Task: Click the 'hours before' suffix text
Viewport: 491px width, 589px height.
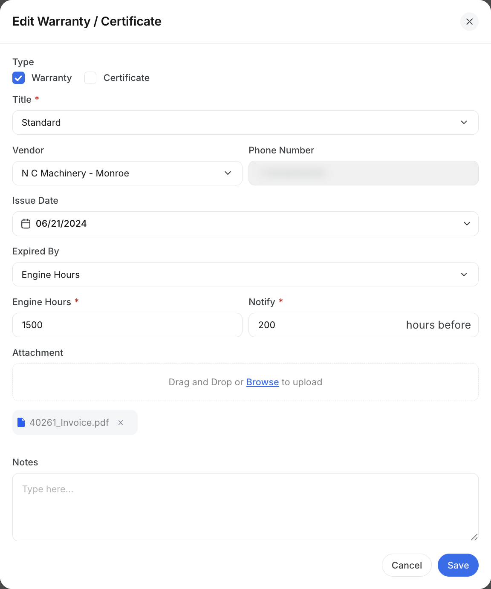Action: click(438, 325)
